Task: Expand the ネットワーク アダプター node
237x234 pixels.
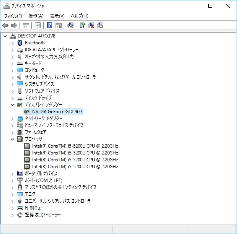Action: coord(13,119)
